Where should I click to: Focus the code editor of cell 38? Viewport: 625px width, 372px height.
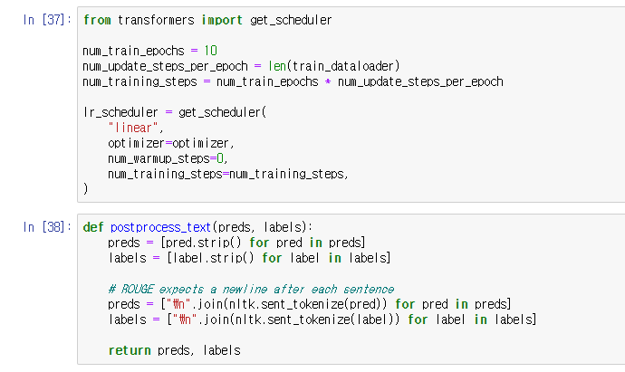(x=351, y=289)
